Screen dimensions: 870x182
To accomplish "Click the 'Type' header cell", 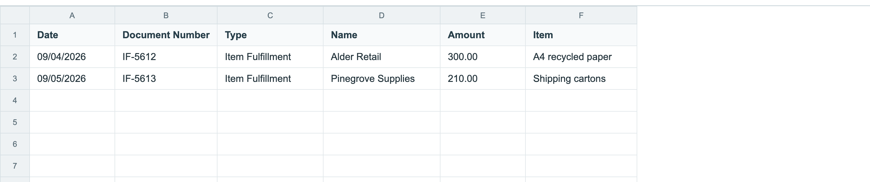I will (270, 35).
